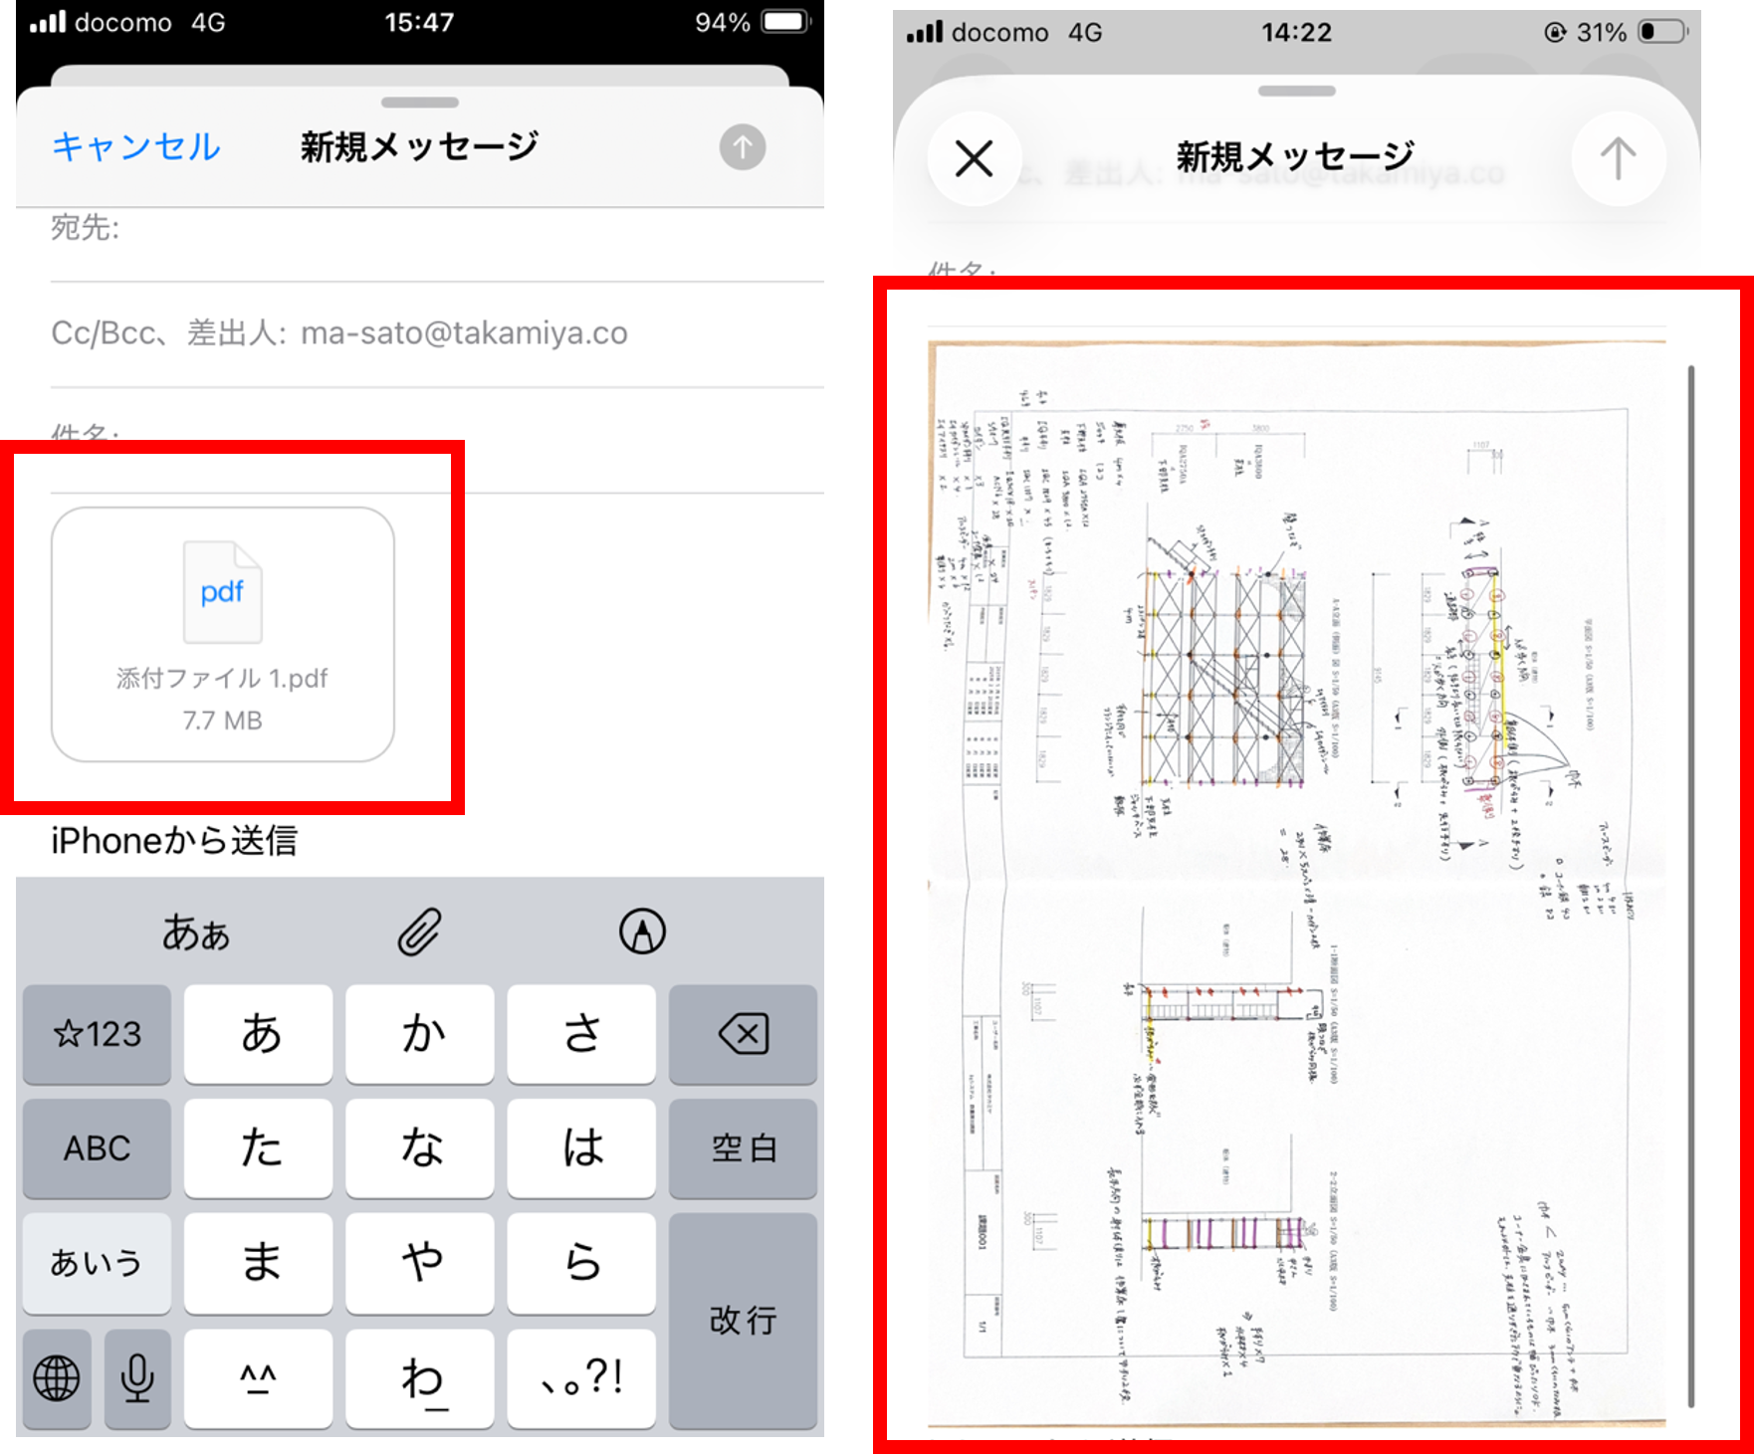The image size is (1754, 1454).
Task: Tap the send arrow in the left message
Action: 742,147
